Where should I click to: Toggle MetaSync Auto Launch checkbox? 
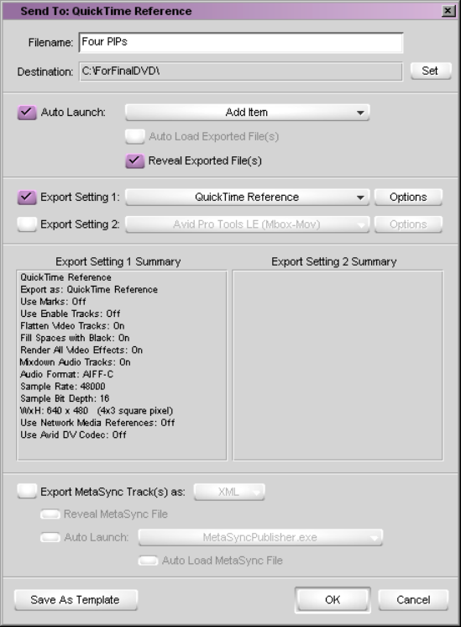[x=50, y=537]
